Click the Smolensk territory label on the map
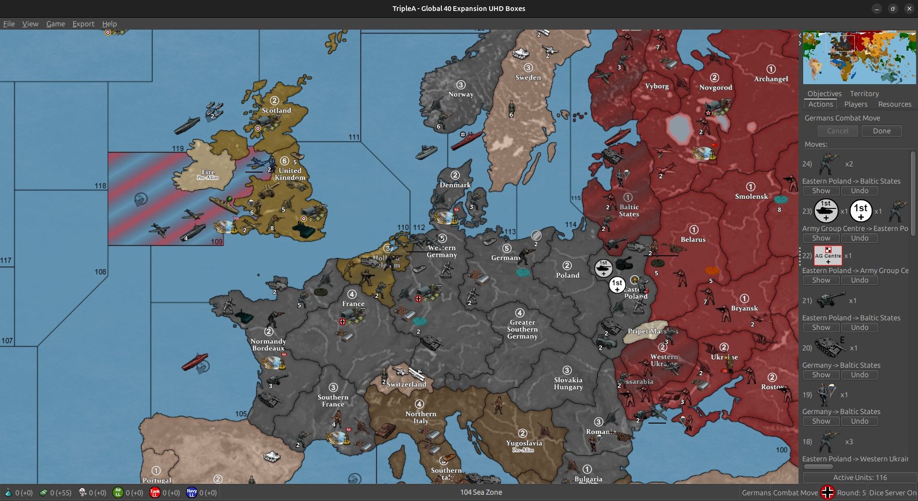 pyautogui.click(x=751, y=196)
